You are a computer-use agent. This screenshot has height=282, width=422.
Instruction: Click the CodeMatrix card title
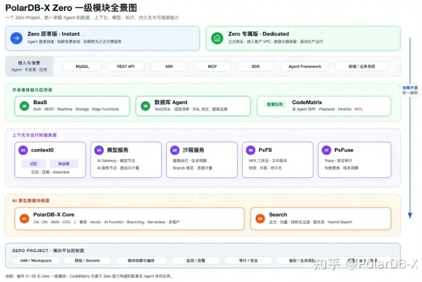(x=307, y=102)
